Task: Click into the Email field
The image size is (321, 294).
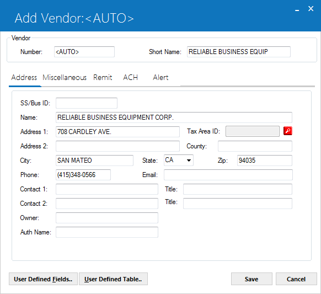Action: coord(228,175)
